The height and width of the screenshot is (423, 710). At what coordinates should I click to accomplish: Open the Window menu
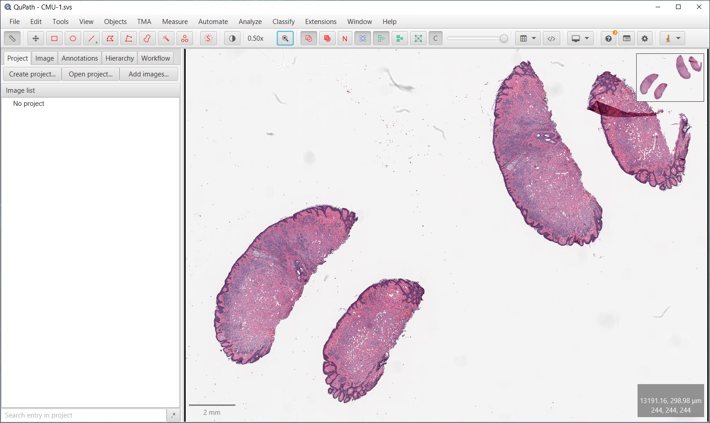point(360,21)
